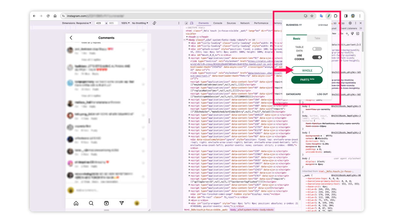
Task: Close the DevTools panel
Action: [x=361, y=23]
